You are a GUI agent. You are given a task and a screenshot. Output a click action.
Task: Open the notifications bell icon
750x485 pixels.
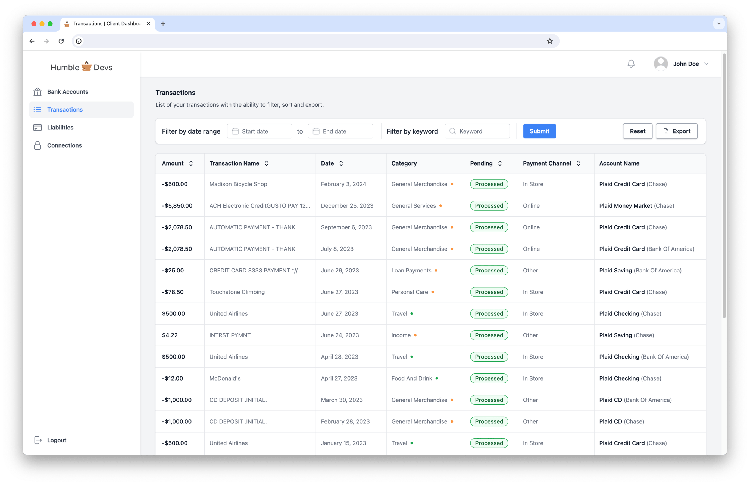click(x=631, y=64)
